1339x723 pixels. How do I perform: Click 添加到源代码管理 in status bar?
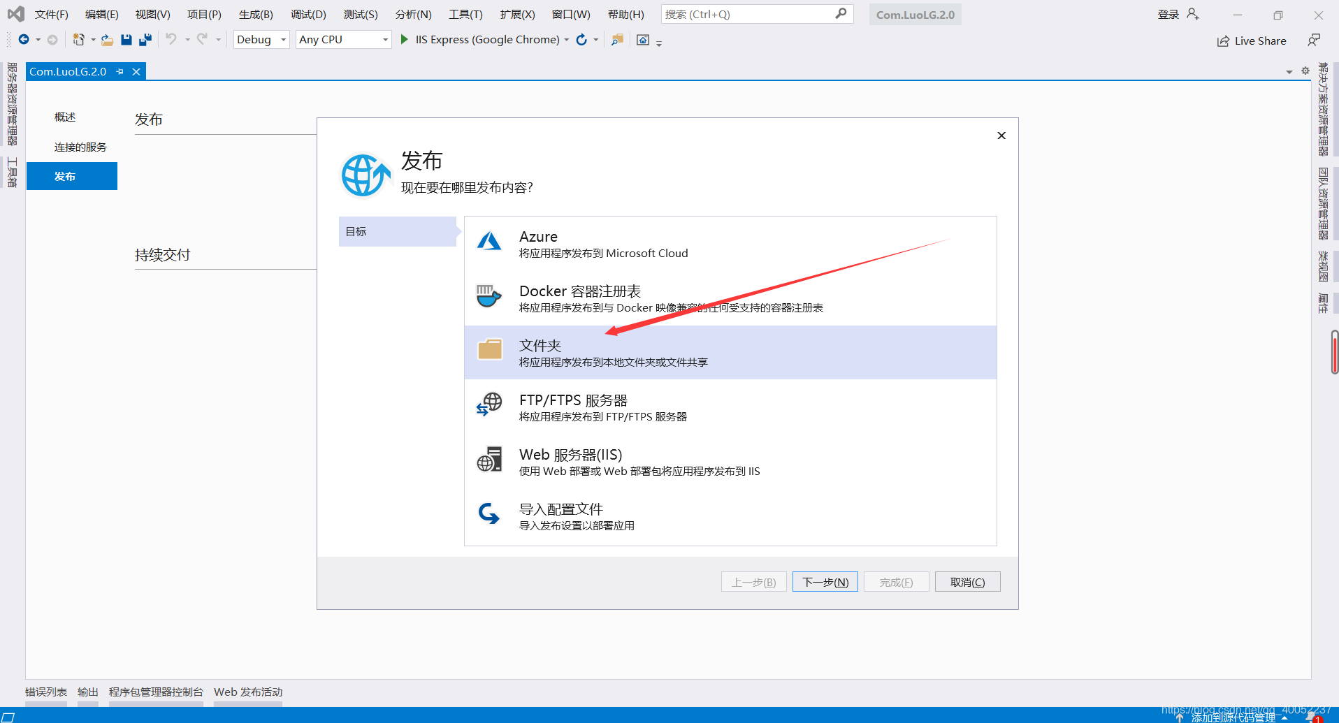click(1233, 717)
